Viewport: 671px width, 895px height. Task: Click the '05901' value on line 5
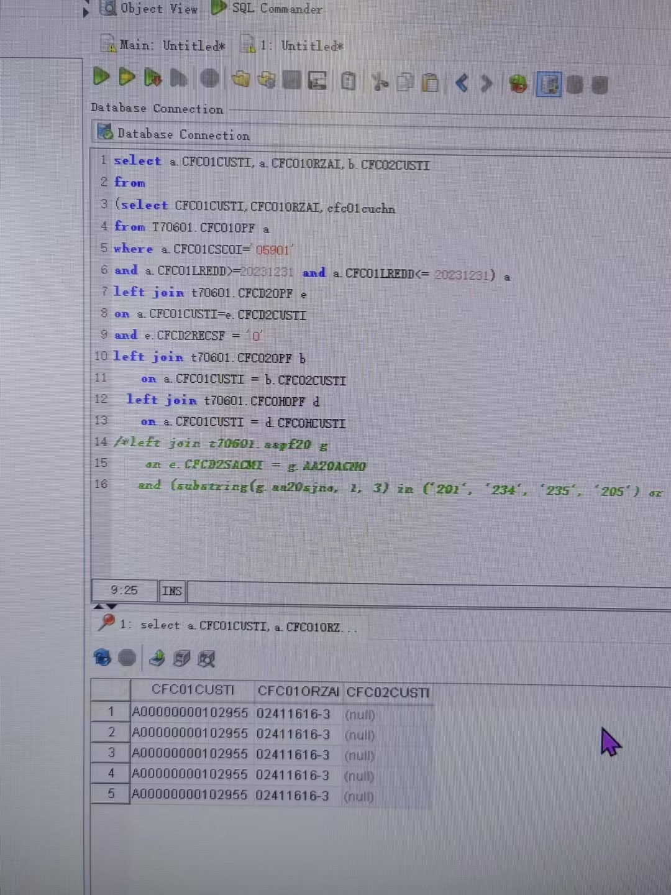coord(273,250)
